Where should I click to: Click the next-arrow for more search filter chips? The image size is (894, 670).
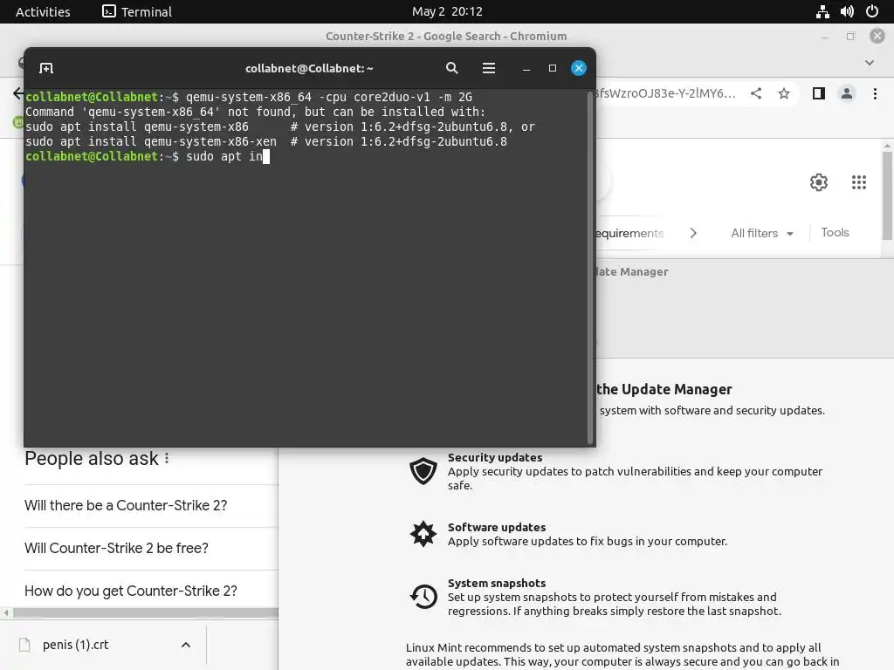[692, 233]
